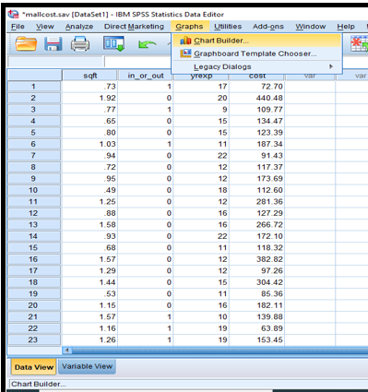Open the Recall recently used dialogs icon
368x392 pixels.
coord(113,43)
